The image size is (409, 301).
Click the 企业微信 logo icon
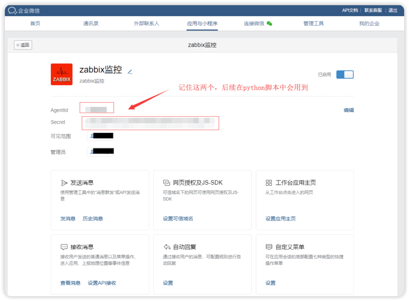pos(12,11)
